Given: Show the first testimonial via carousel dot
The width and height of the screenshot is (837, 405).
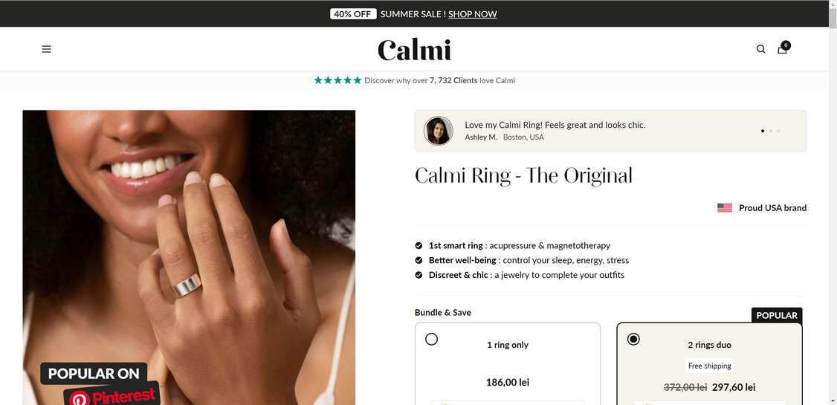Looking at the screenshot, I should click(x=762, y=131).
